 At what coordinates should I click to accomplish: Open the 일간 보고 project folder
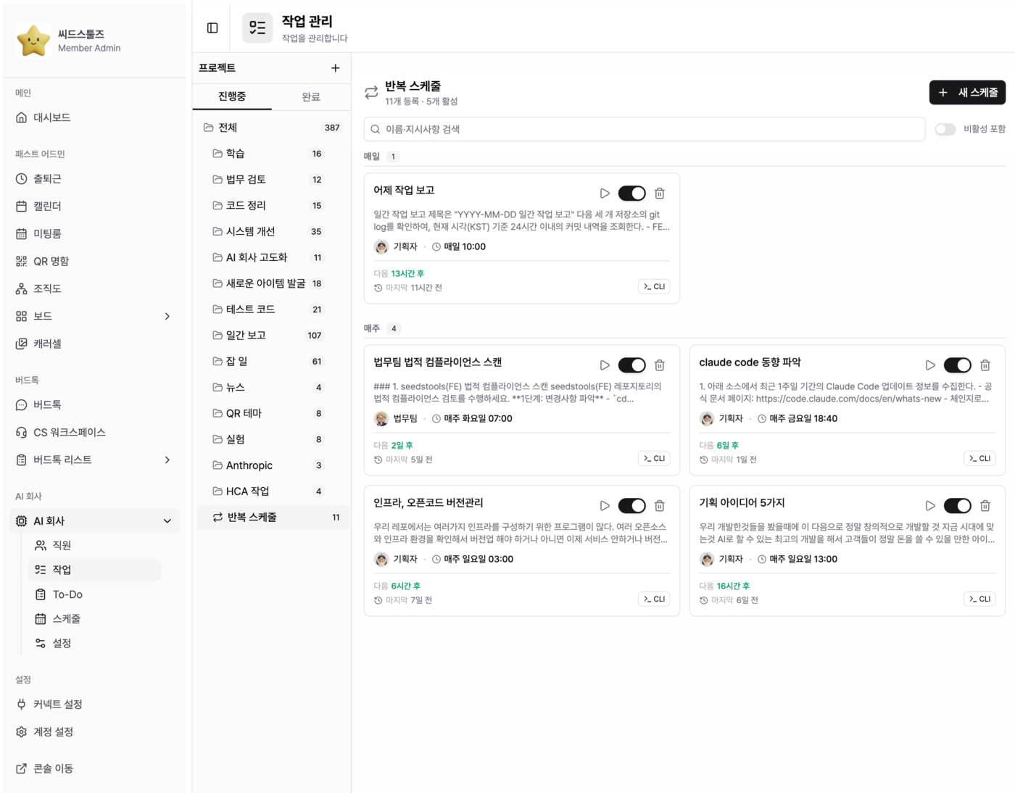[x=272, y=336]
